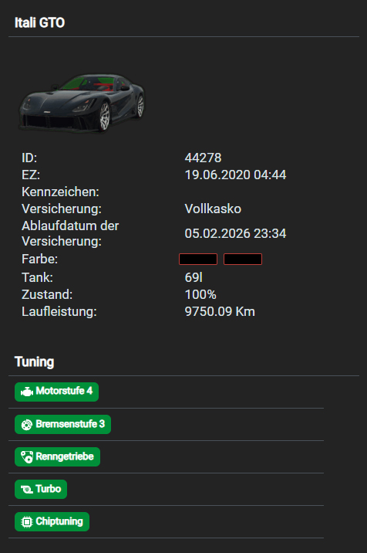The image size is (367, 553).
Task: Click the gearbox icon in Renngetriebe badge
Action: click(27, 457)
